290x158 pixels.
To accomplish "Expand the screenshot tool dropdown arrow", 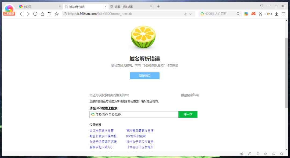I will pos(265,14).
